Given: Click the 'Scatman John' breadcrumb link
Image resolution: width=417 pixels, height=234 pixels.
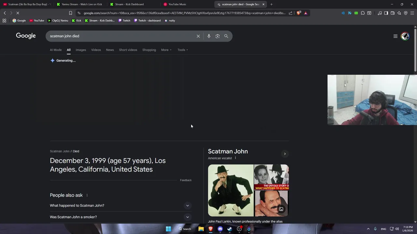Looking at the screenshot, I should pos(60,151).
